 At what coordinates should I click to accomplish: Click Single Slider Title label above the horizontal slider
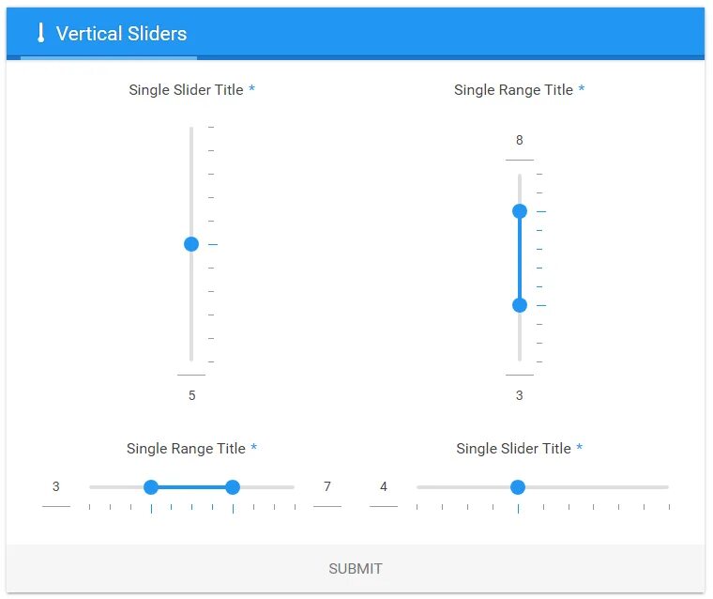[513, 449]
